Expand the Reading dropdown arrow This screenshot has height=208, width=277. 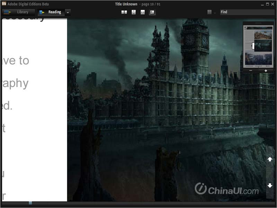[x=68, y=12]
